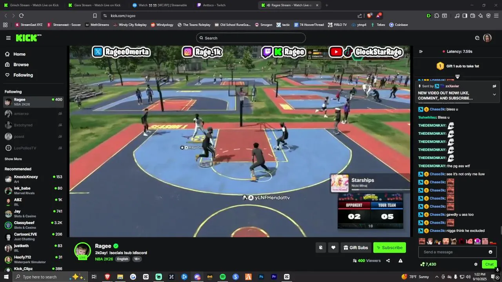Click the Gift Subs button
The height and width of the screenshot is (282, 502).
[356, 248]
